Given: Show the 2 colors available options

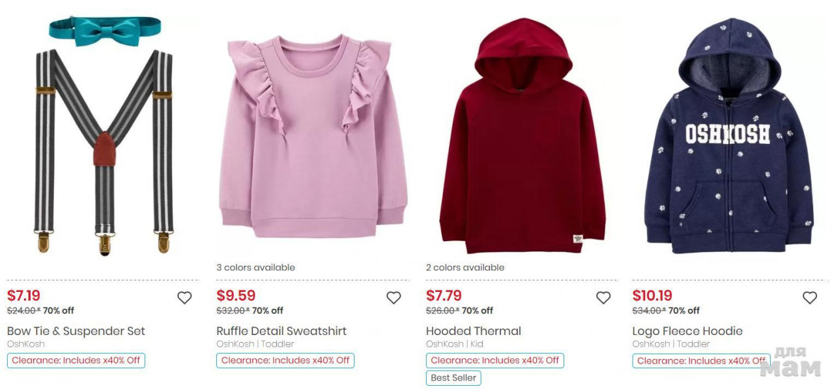Looking at the screenshot, I should coord(465,268).
